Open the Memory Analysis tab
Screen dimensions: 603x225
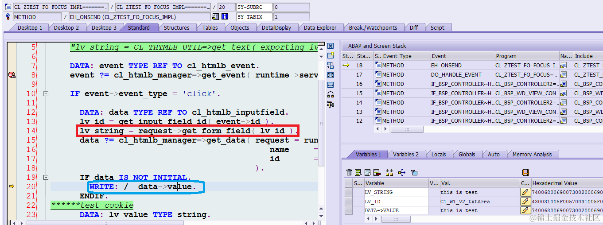(x=532, y=154)
